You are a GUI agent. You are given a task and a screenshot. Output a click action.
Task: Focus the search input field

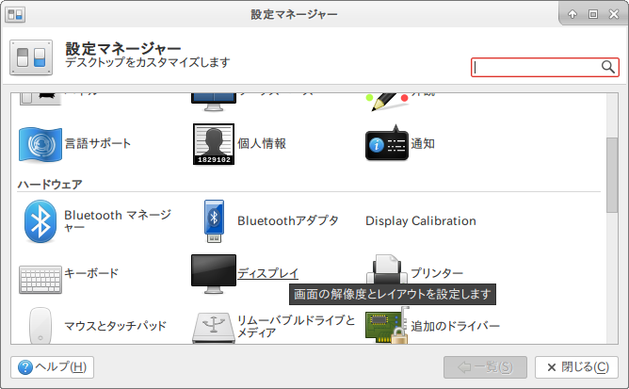[x=545, y=67]
